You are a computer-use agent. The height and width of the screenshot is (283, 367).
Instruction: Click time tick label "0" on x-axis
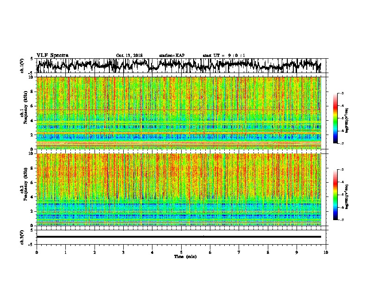(x=37, y=252)
